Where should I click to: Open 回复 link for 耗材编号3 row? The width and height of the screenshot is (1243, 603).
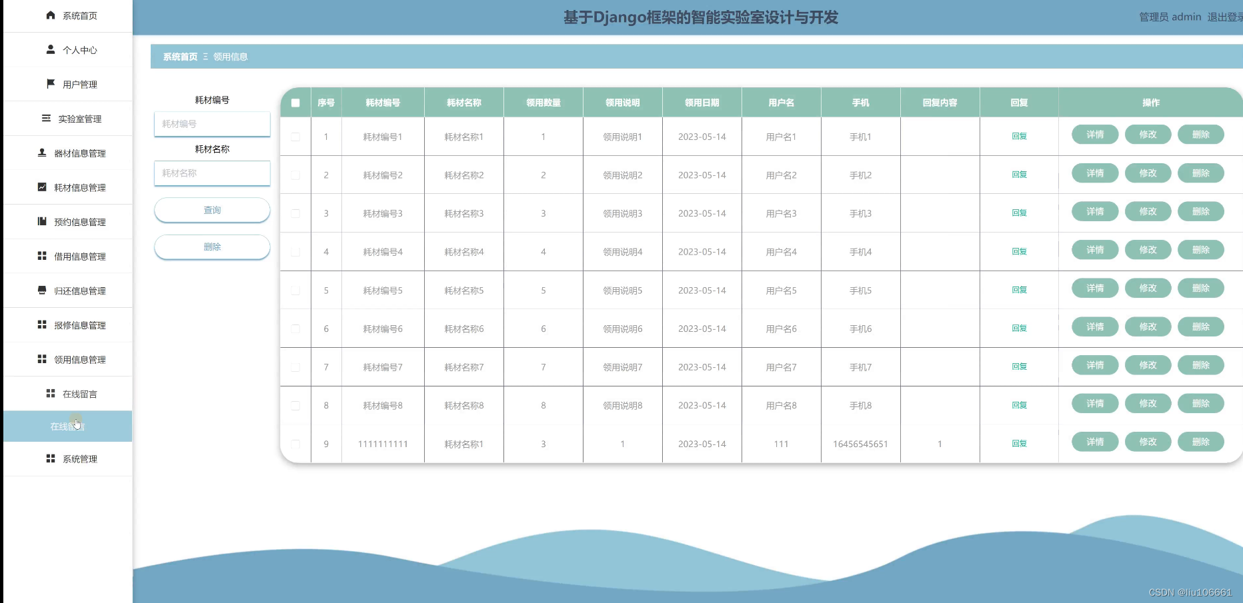coord(1019,213)
